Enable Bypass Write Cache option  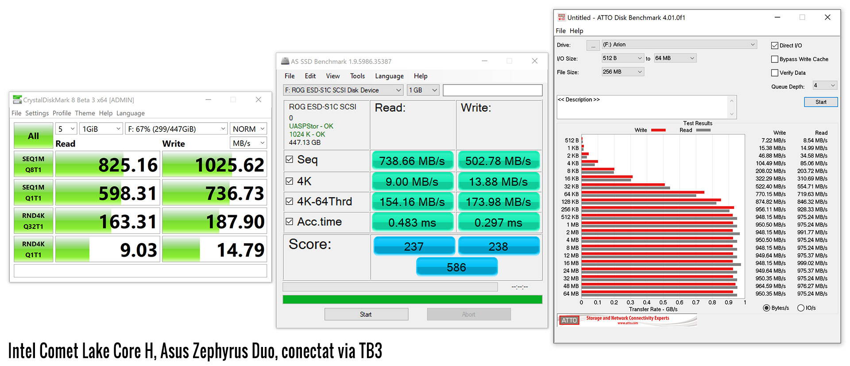coord(775,59)
